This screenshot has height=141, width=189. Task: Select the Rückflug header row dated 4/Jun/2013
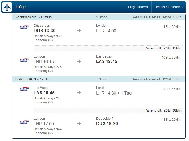click(99, 79)
